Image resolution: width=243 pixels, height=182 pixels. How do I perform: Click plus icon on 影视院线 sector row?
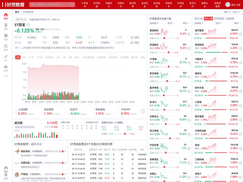point(240,48)
